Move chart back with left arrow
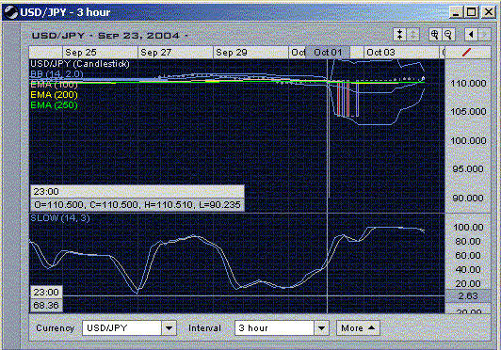This screenshot has width=501, height=350. [471, 35]
